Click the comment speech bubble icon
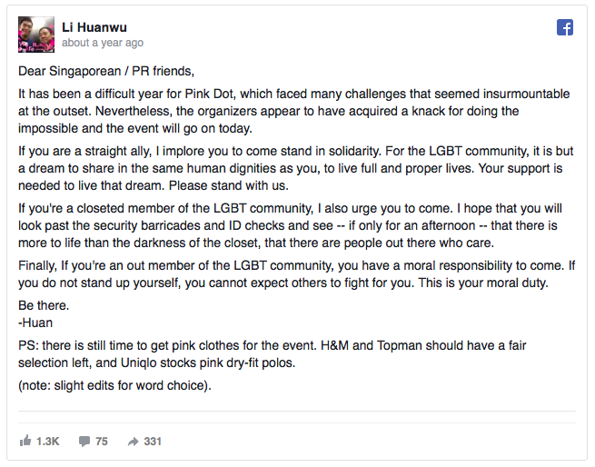This screenshot has height=467, width=595. click(x=84, y=441)
